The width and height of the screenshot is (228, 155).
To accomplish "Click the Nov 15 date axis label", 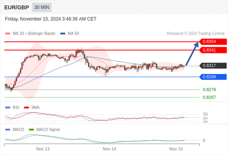I will pos(176,149).
